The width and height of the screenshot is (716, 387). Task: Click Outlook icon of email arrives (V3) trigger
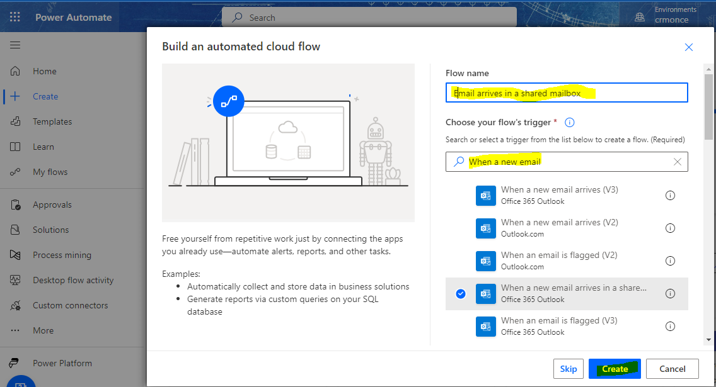(486, 196)
